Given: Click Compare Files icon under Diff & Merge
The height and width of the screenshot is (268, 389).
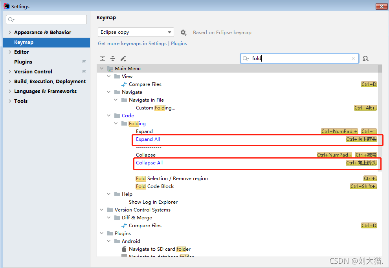Looking at the screenshot, I should 124,226.
